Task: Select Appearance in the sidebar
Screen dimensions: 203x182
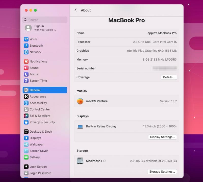Action: (38, 96)
